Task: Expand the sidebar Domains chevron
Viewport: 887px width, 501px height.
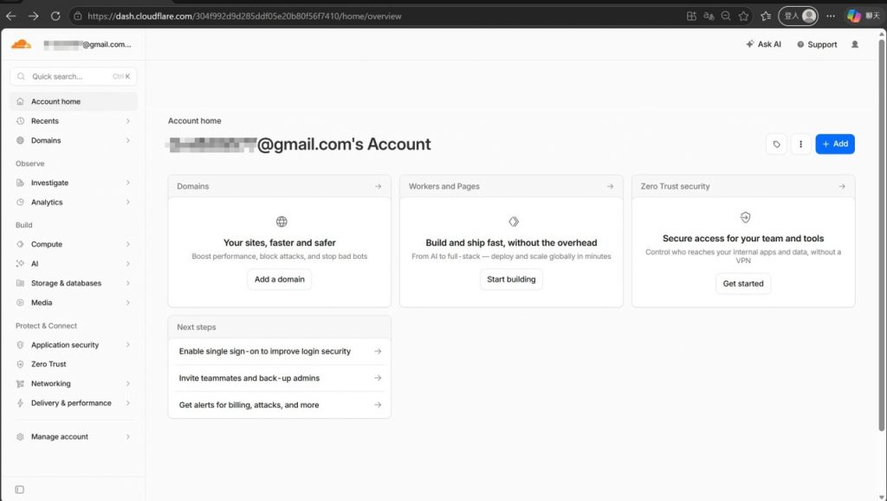Action: tap(128, 140)
